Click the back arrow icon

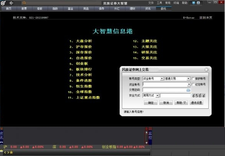tap(11, 3)
